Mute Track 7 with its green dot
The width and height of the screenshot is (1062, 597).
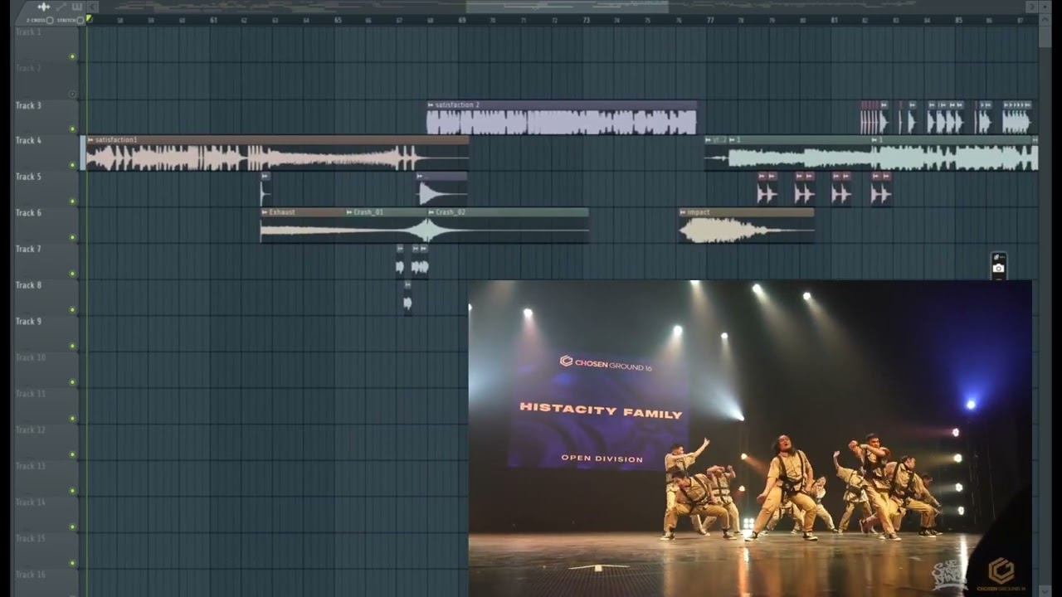[72, 274]
